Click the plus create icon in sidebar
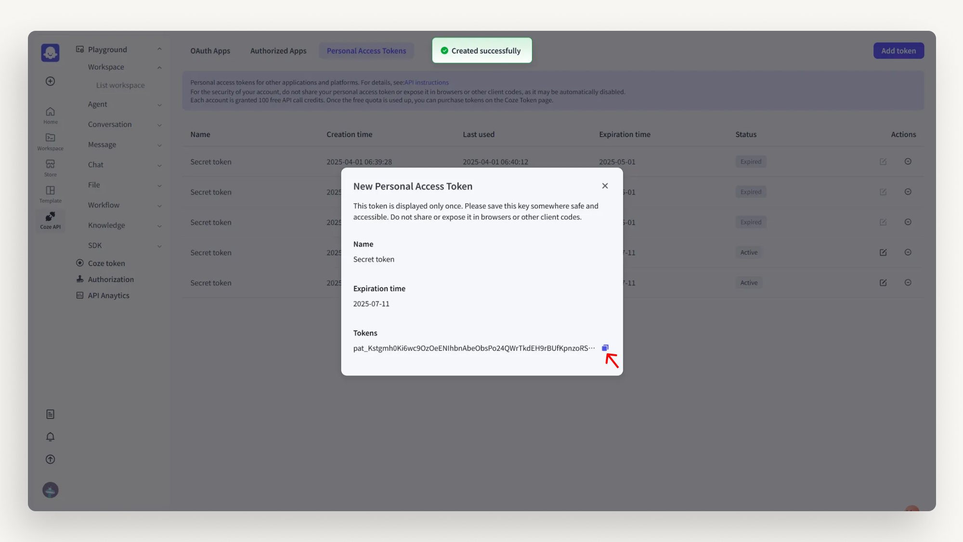 50,81
